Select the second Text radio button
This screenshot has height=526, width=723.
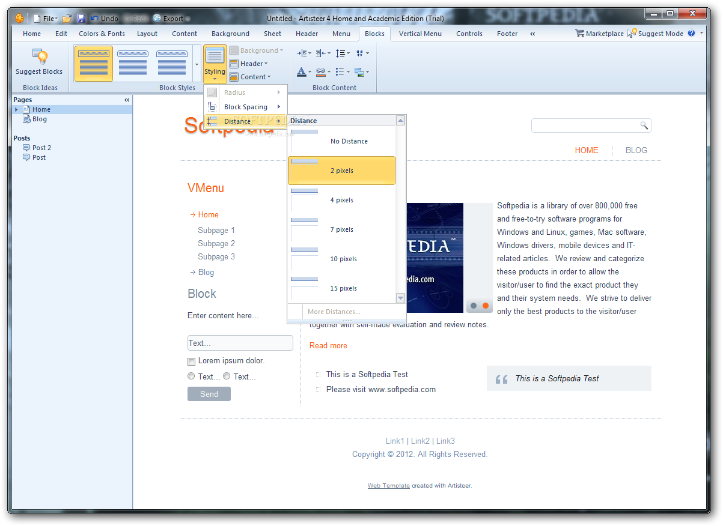(x=227, y=376)
